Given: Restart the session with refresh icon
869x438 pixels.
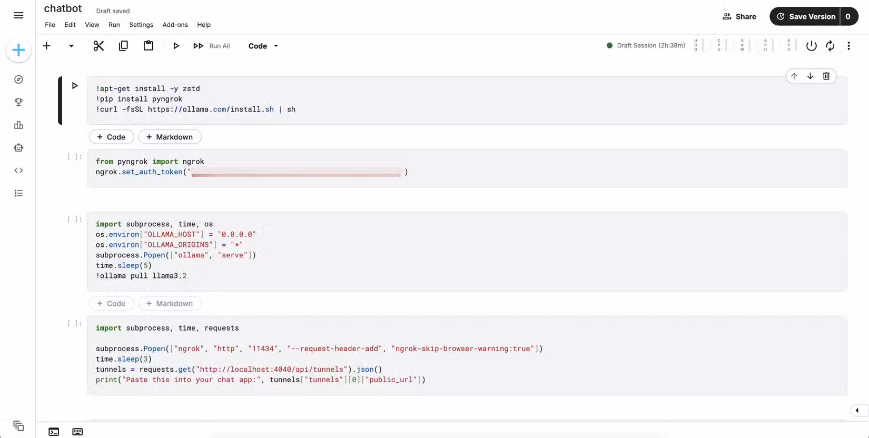Looking at the screenshot, I should [x=830, y=46].
